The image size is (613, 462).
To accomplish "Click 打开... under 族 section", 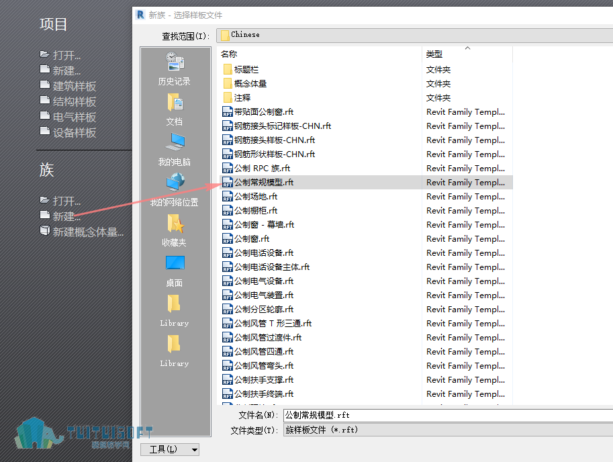I will tap(60, 201).
